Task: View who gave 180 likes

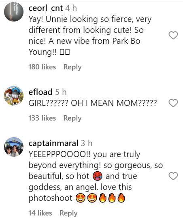Action: 42,67
